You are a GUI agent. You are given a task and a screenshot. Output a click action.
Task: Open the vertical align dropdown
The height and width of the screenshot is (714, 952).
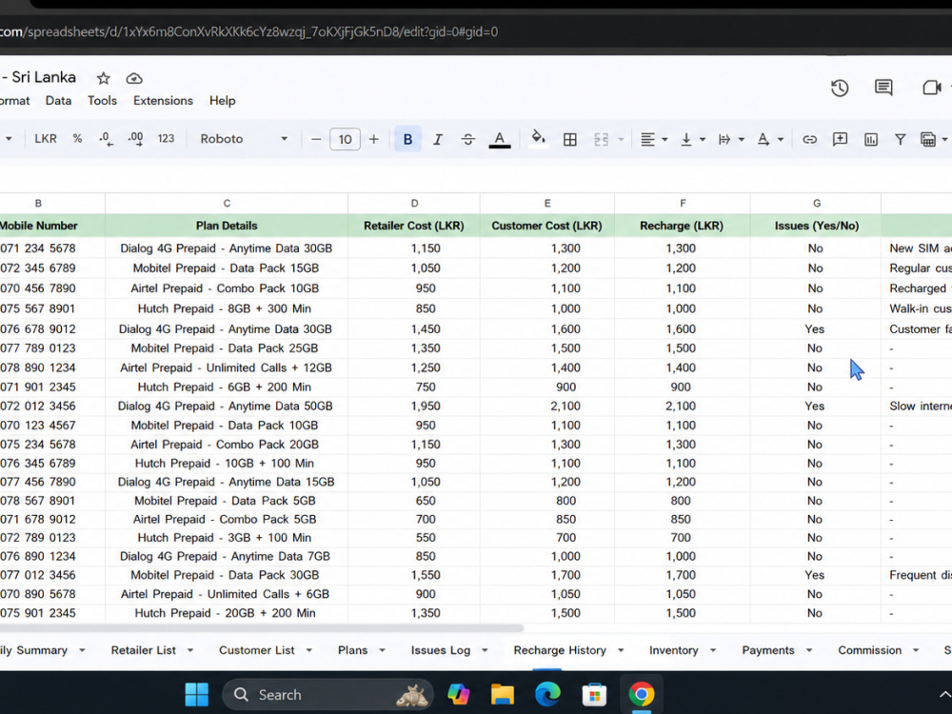click(692, 140)
